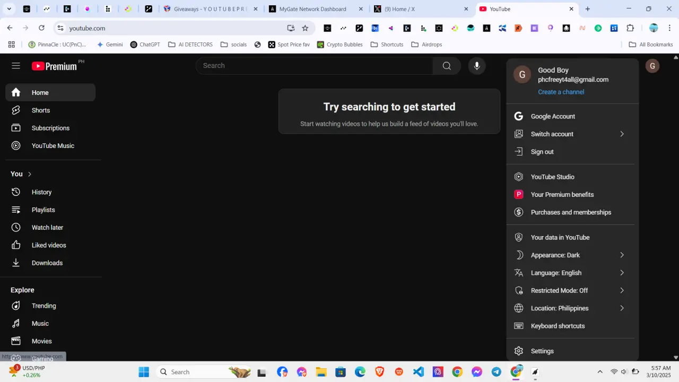
Task: Open the Chrome three-dot menu
Action: (x=669, y=28)
